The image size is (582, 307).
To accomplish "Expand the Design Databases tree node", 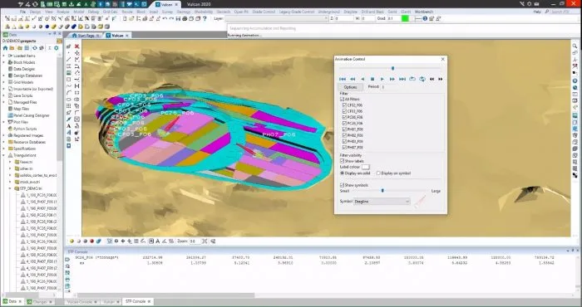I will tap(4, 76).
